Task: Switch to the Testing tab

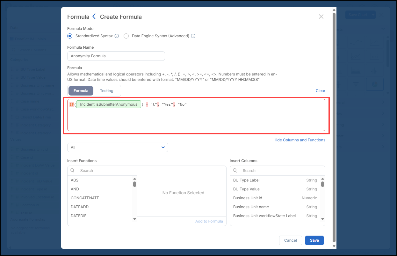Action: click(106, 91)
